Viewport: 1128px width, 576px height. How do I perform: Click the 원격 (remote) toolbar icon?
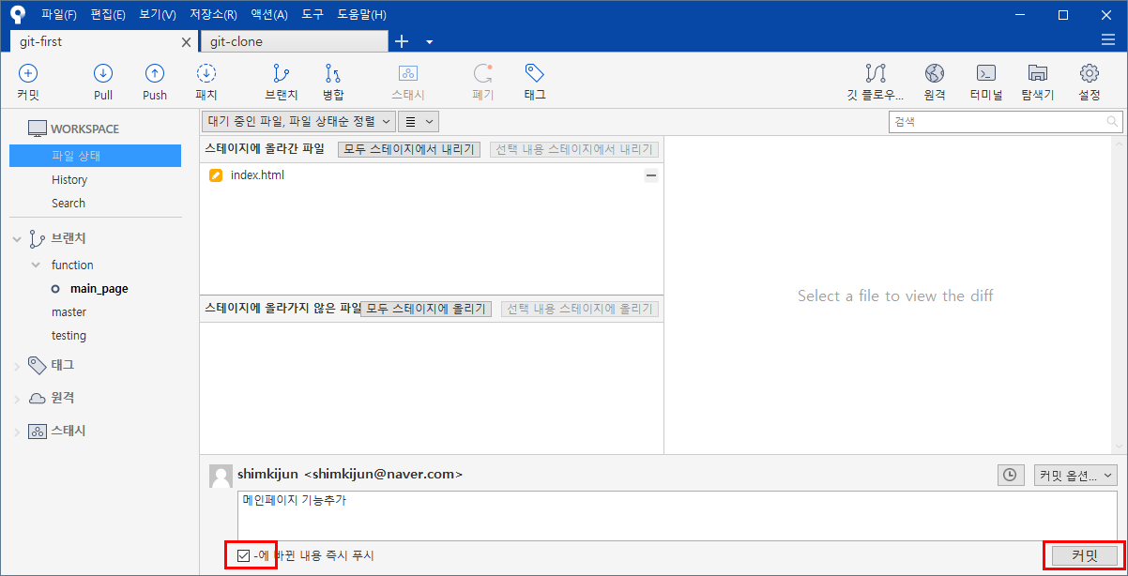pos(935,74)
